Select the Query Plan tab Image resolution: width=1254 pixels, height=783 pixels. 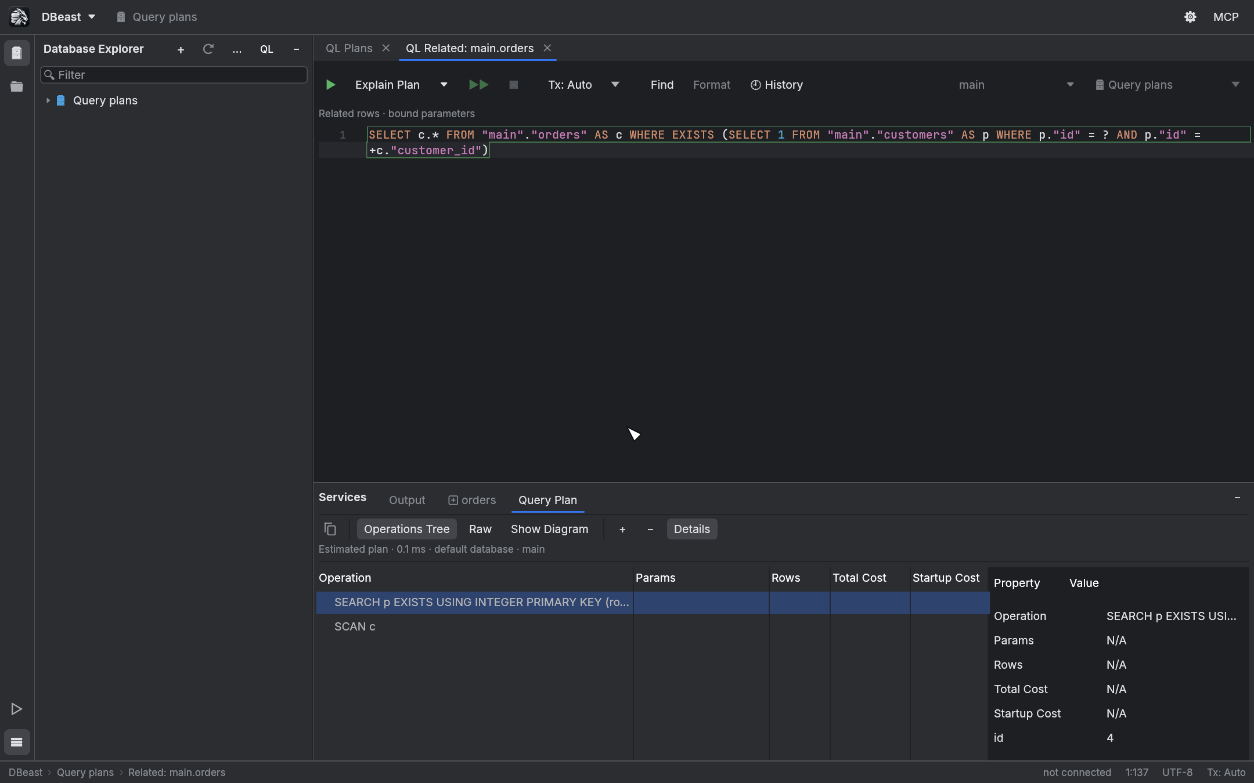click(547, 500)
